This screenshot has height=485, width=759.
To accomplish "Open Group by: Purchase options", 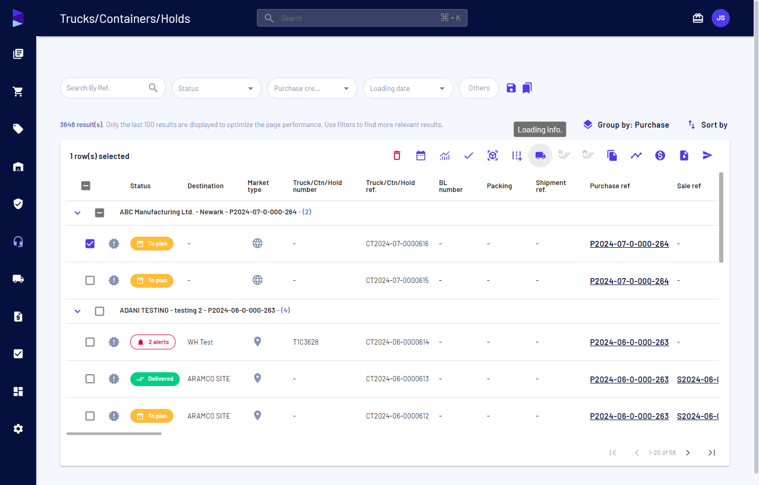I will [626, 124].
